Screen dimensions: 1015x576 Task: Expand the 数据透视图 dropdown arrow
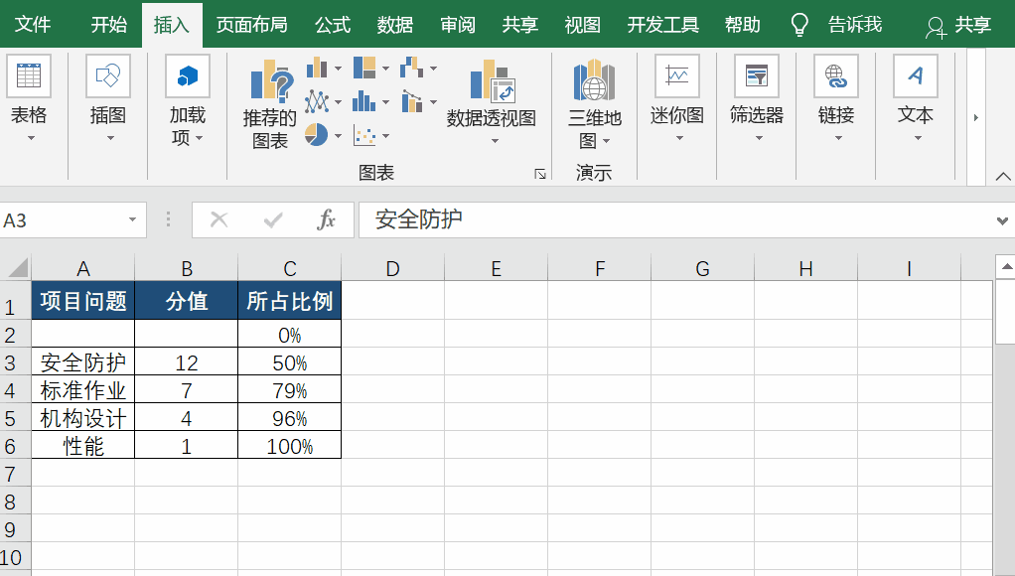495,141
